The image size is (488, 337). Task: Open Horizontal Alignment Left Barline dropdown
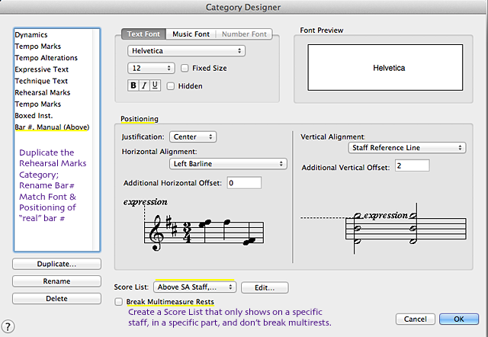tap(227, 163)
